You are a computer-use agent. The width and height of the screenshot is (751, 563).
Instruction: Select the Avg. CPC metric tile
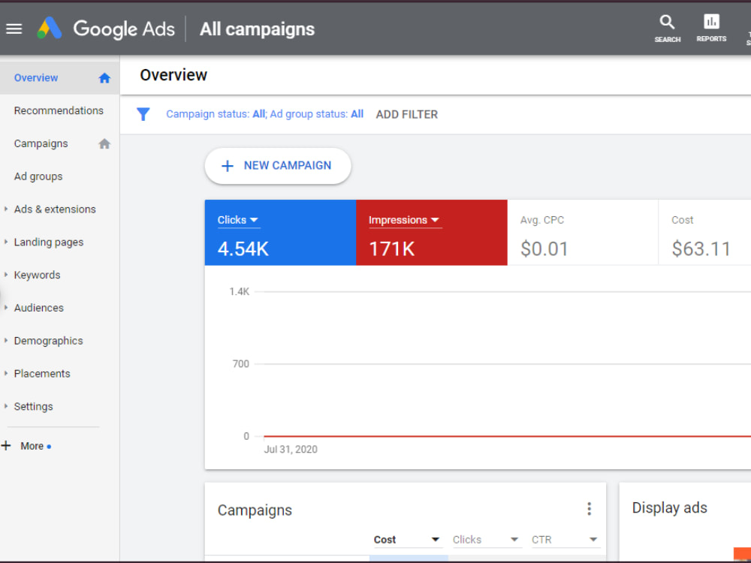click(x=583, y=233)
